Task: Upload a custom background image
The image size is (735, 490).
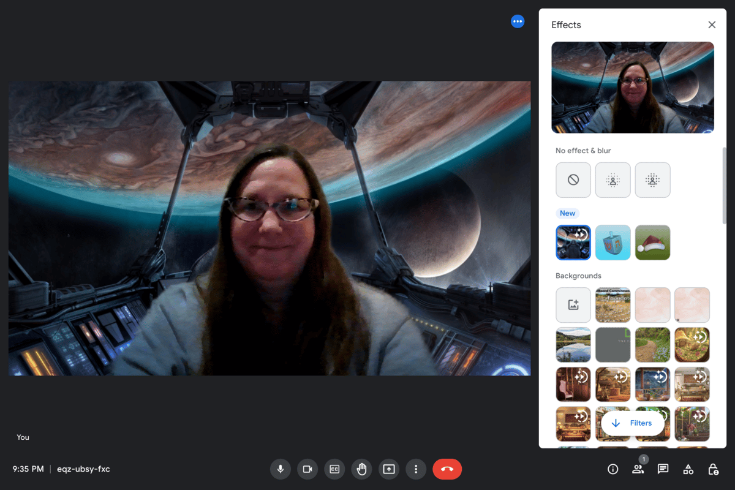Action: 573,305
